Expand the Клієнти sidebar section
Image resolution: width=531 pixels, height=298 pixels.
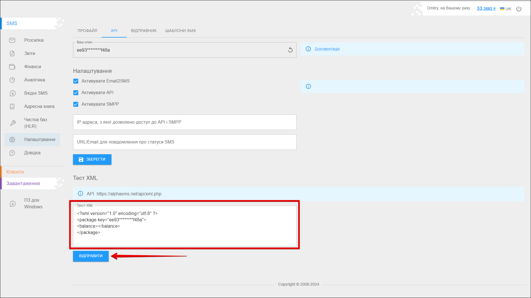[x=15, y=172]
